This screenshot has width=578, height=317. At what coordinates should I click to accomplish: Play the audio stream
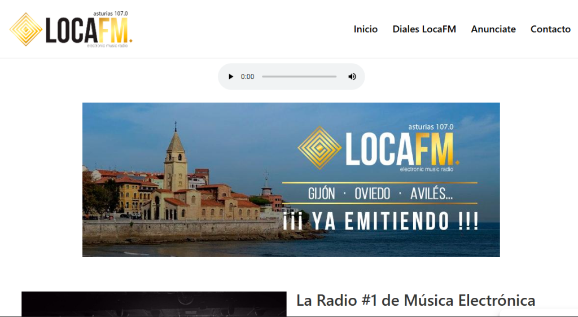click(x=231, y=77)
